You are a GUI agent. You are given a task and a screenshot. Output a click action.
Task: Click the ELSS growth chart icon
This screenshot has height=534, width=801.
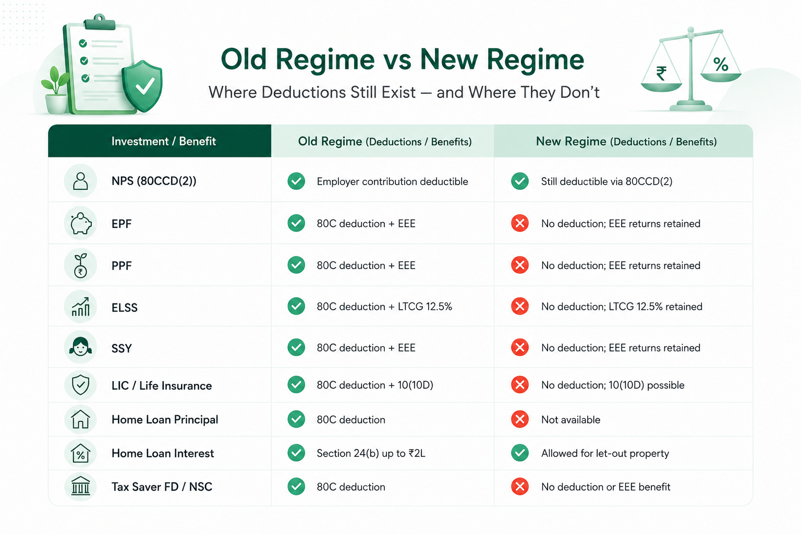point(80,307)
